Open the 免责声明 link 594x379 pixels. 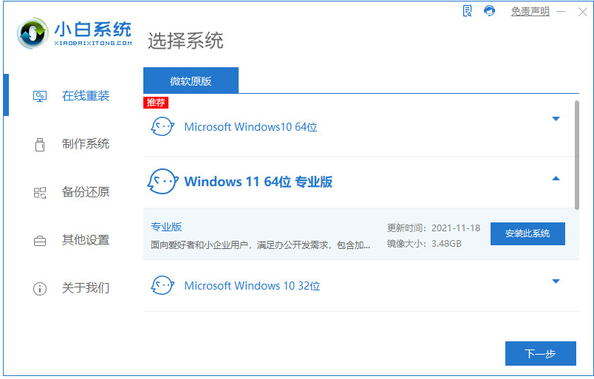coord(530,11)
